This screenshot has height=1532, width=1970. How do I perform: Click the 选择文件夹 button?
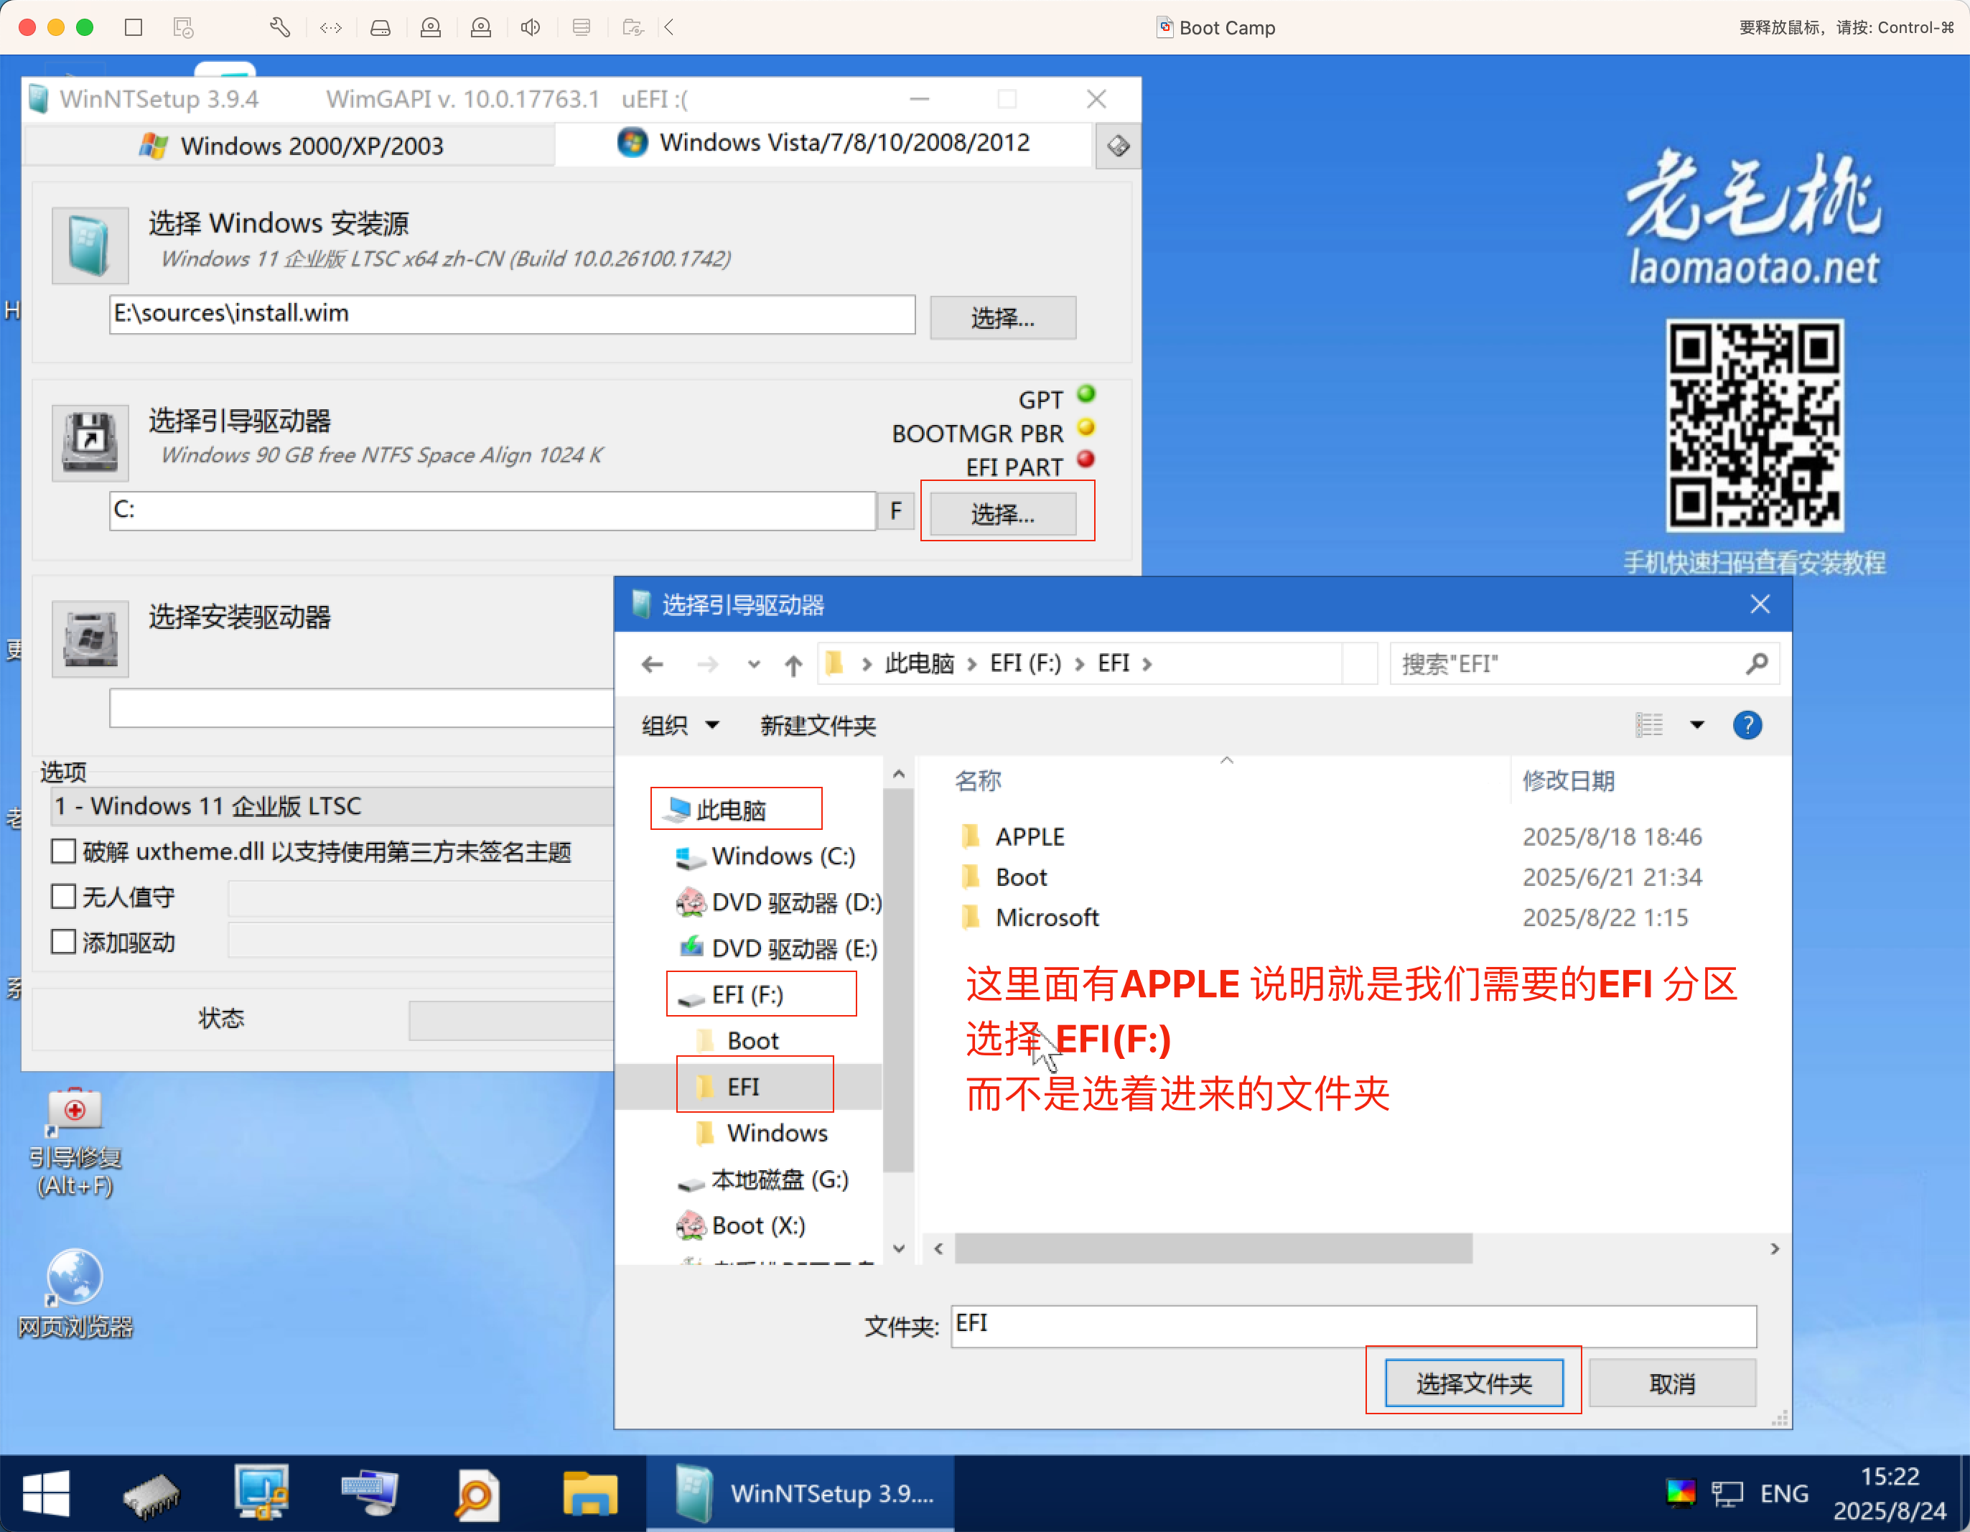click(1474, 1382)
